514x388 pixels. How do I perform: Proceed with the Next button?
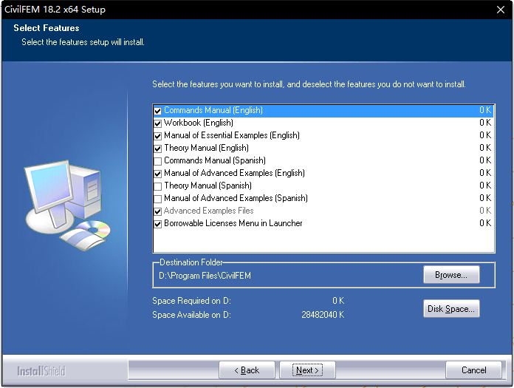[307, 370]
